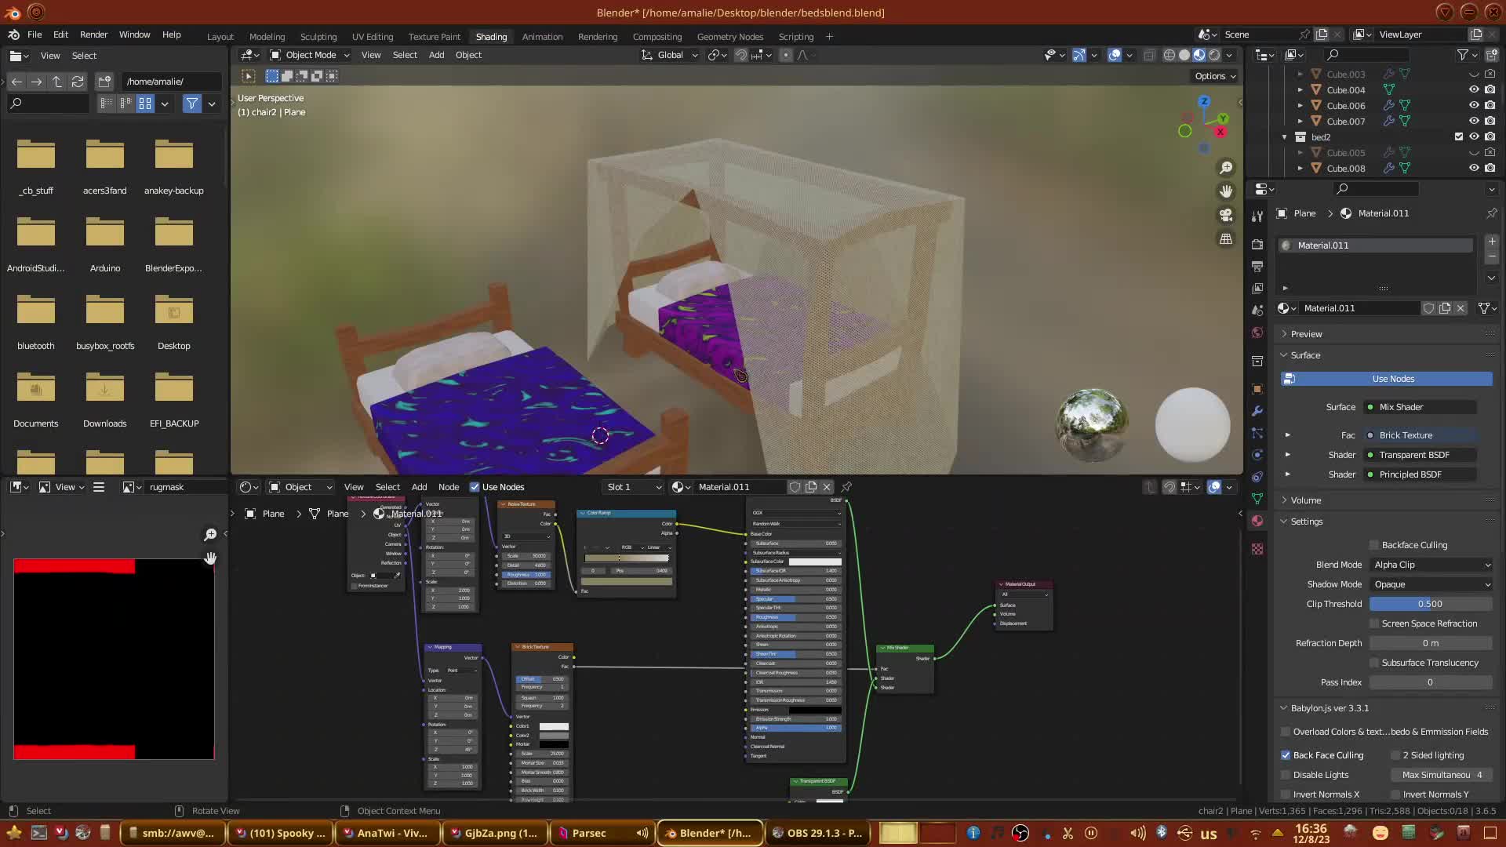Screen dimensions: 1506x847
Task: Open the Blend Mode Alpha Clip dropdown
Action: point(1431,565)
